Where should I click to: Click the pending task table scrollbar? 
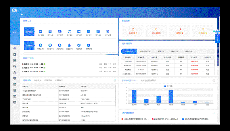coord(214,63)
